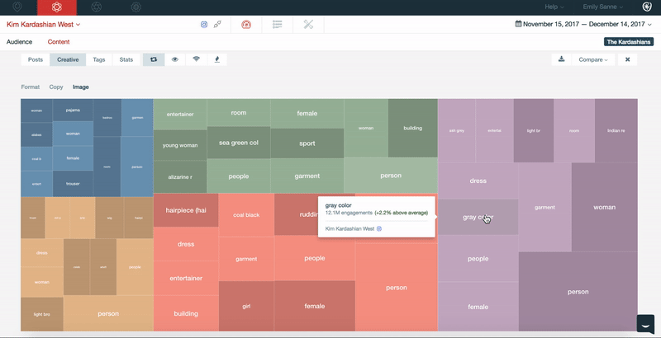Click the Instagram icon beside the profile name

204,25
